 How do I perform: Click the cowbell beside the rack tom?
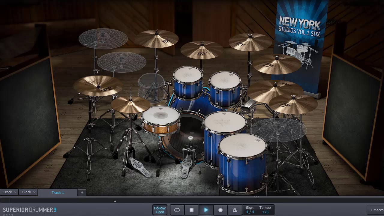pos(249,106)
